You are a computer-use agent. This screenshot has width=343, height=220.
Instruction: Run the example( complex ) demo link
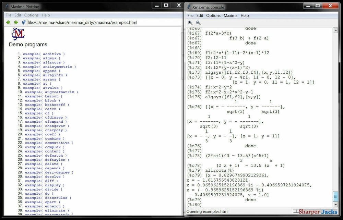(x=45, y=147)
